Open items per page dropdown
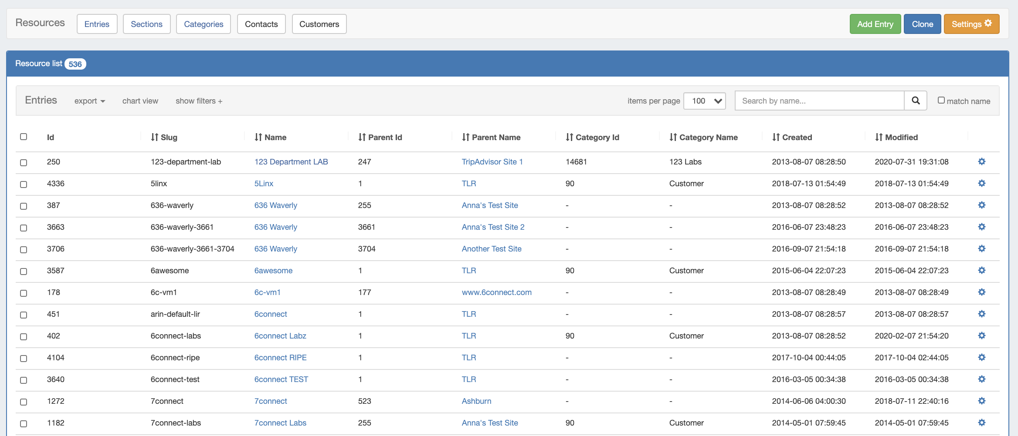 pos(704,101)
